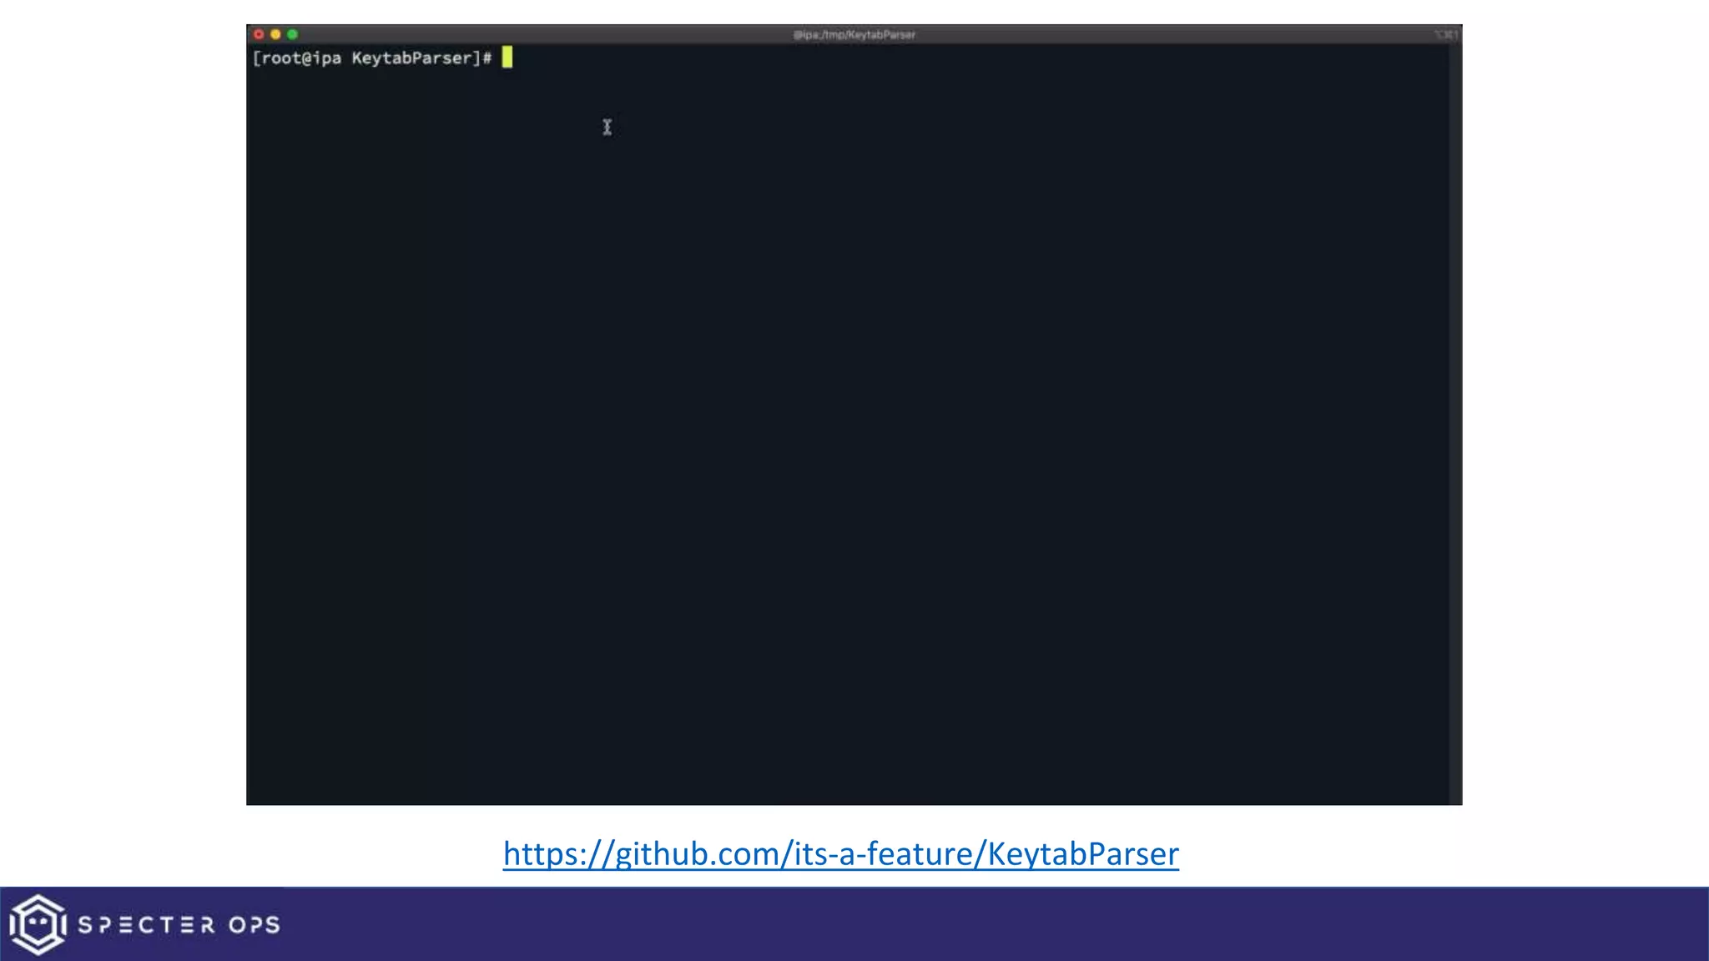Click the yellow minimize button of terminal

(x=275, y=34)
